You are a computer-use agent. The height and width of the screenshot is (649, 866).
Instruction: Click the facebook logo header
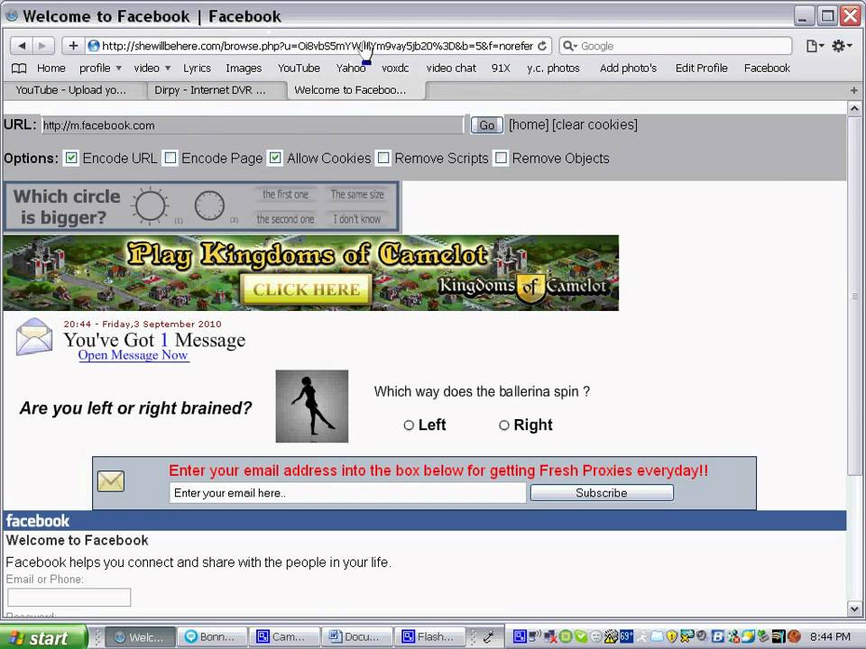tap(38, 520)
